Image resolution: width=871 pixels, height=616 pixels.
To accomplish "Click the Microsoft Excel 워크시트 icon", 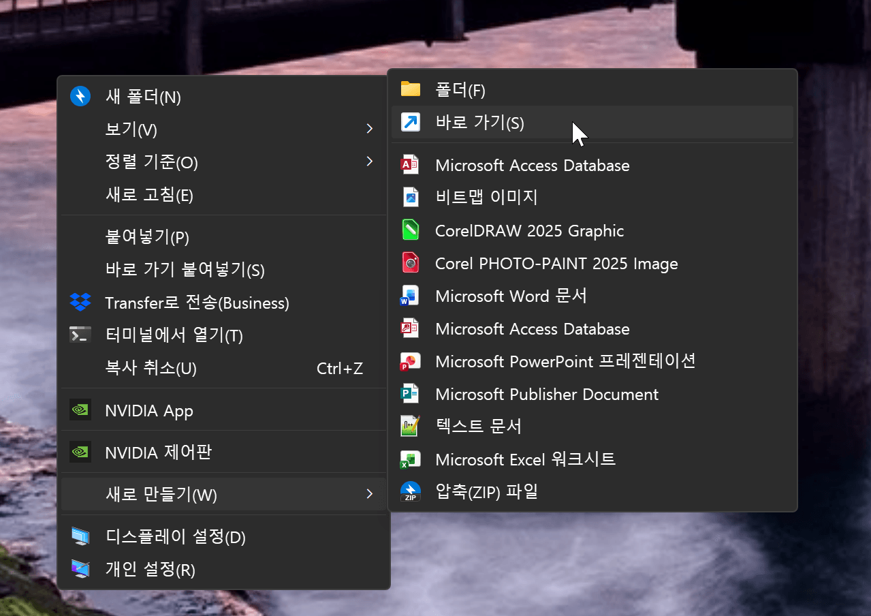I will click(411, 459).
